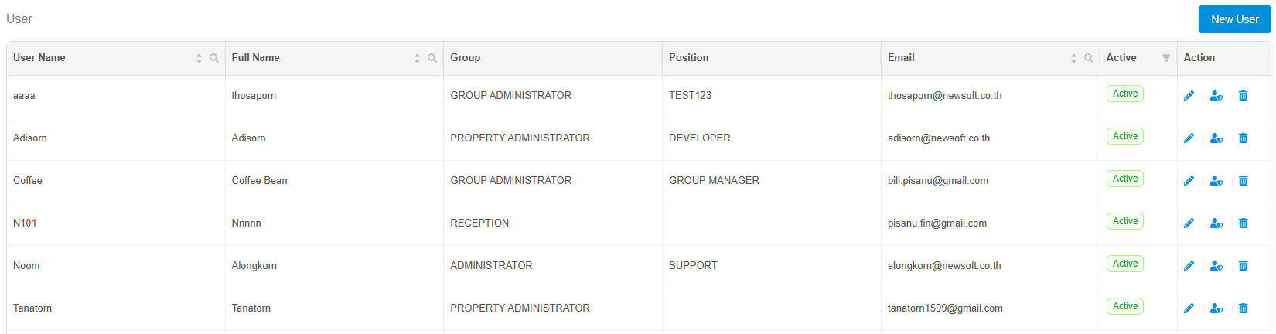Click Active badge in Tanatorn row
The height and width of the screenshot is (334, 1276).
[1124, 306]
